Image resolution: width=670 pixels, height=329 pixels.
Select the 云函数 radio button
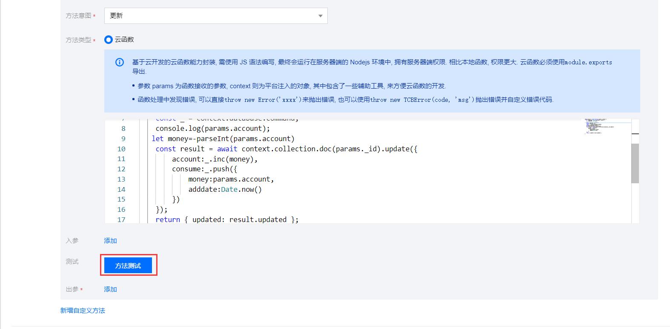tap(109, 40)
